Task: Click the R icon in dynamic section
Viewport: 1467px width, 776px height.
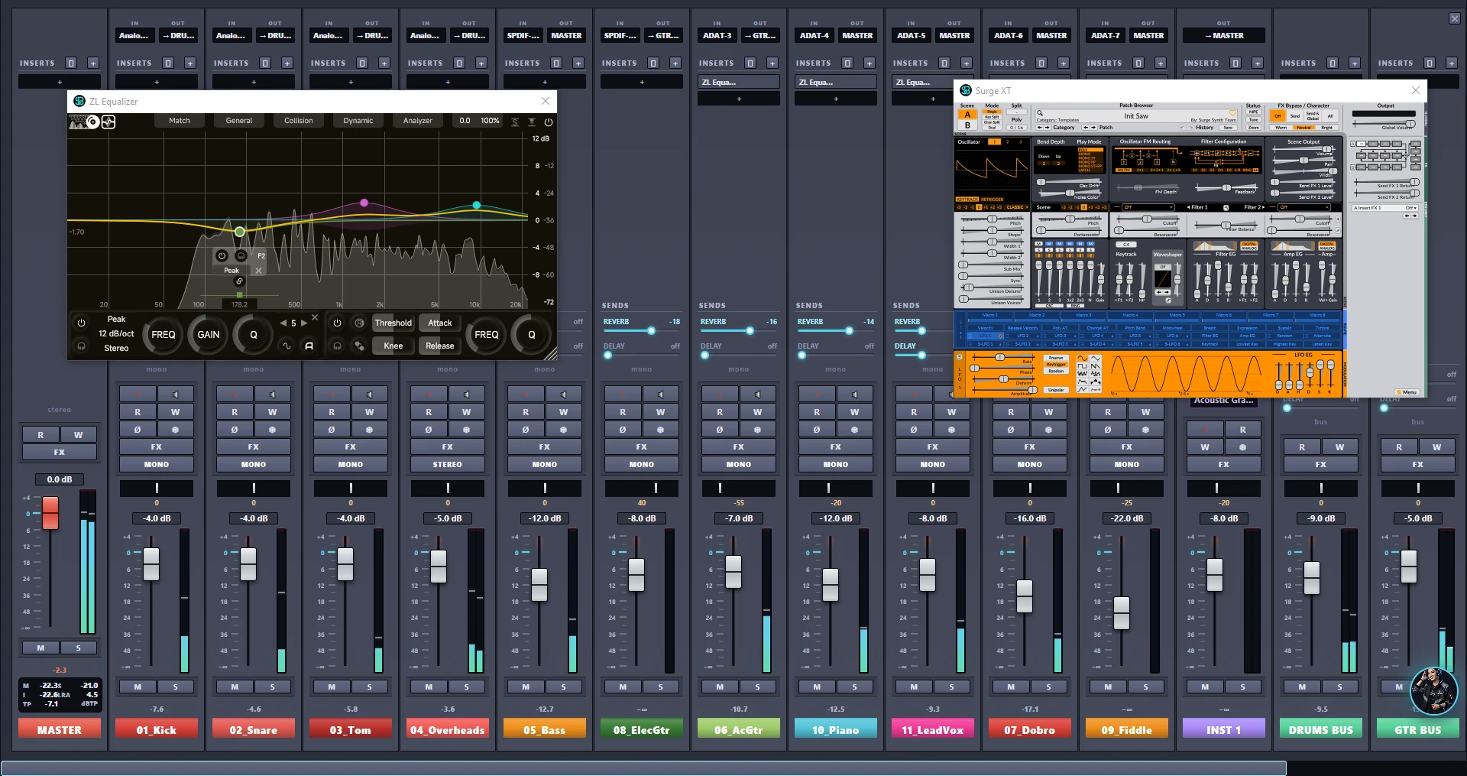Action: (x=359, y=323)
